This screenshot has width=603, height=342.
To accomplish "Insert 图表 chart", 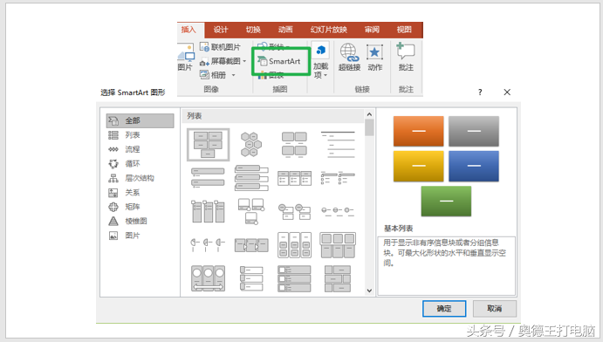I will pyautogui.click(x=271, y=75).
